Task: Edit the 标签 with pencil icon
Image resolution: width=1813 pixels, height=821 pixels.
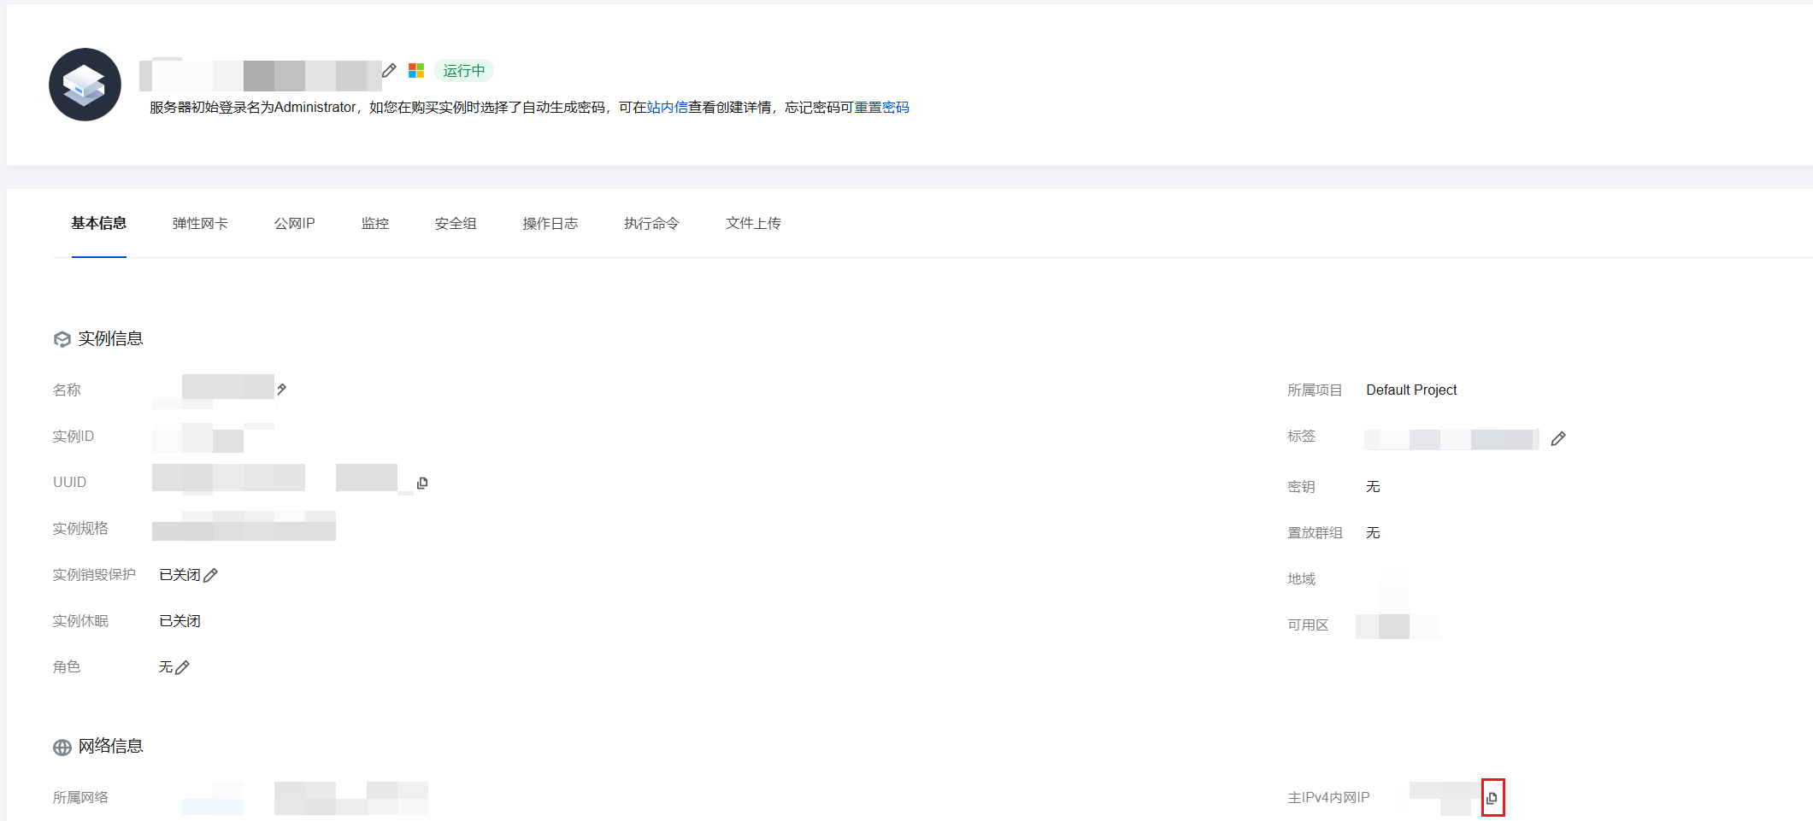Action: 1558,438
